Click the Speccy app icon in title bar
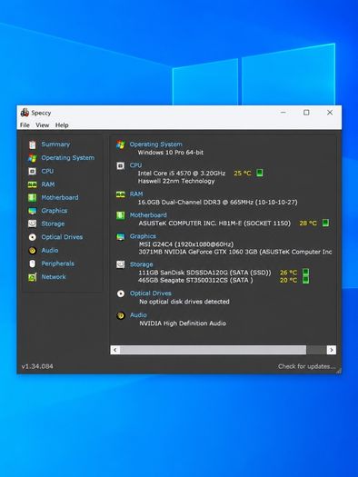358x477 pixels. pyautogui.click(x=25, y=113)
